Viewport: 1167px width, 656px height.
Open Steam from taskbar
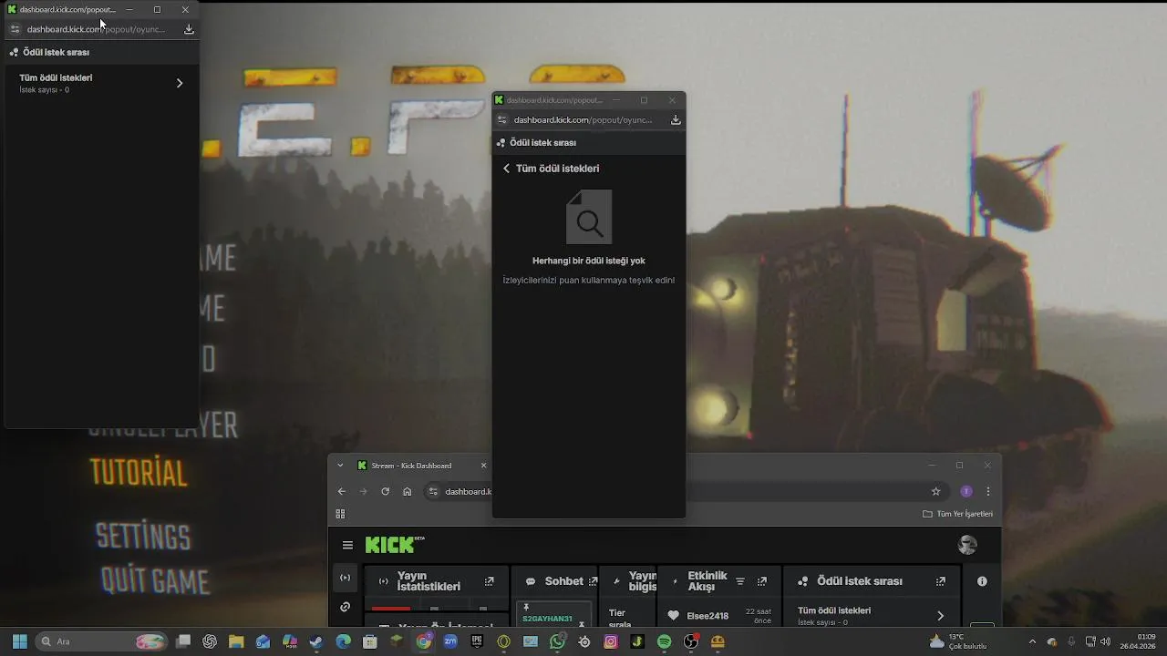point(316,641)
